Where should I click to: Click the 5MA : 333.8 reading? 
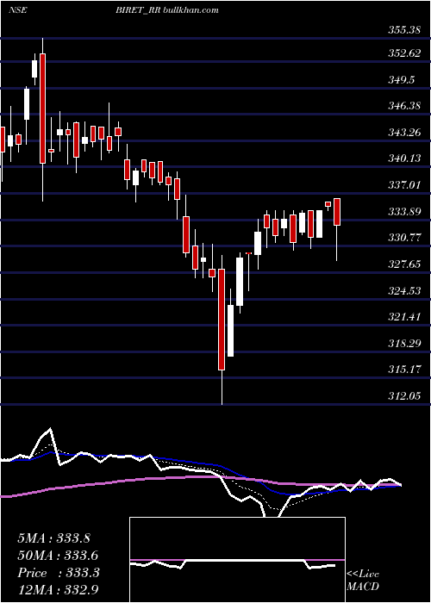(54, 538)
